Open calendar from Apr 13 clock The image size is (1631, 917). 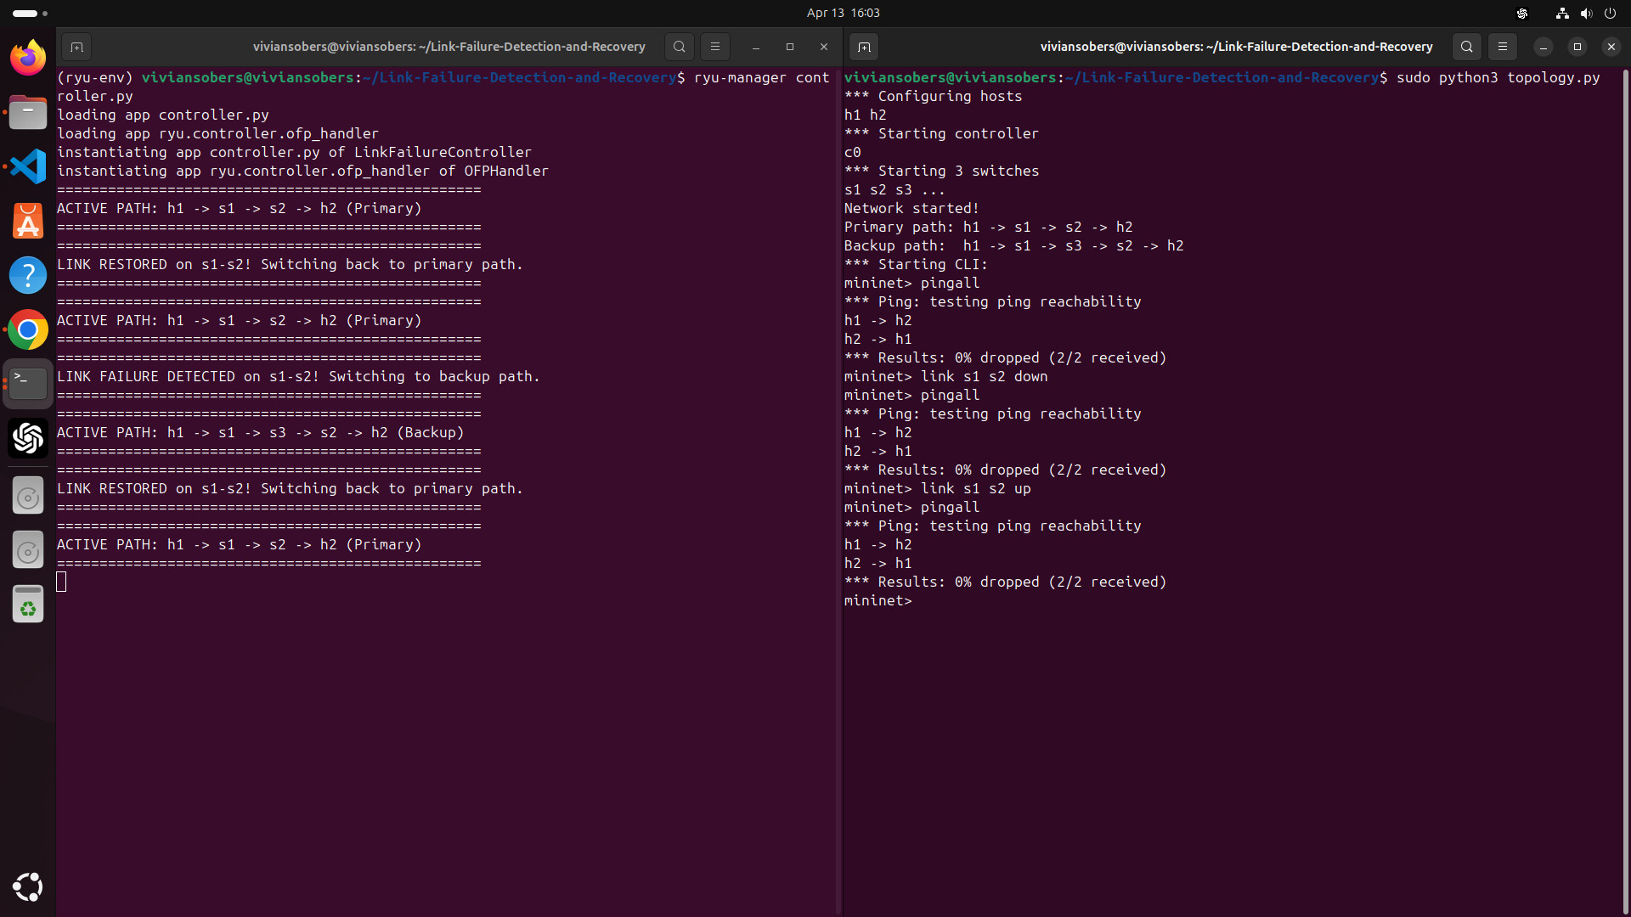coord(843,13)
